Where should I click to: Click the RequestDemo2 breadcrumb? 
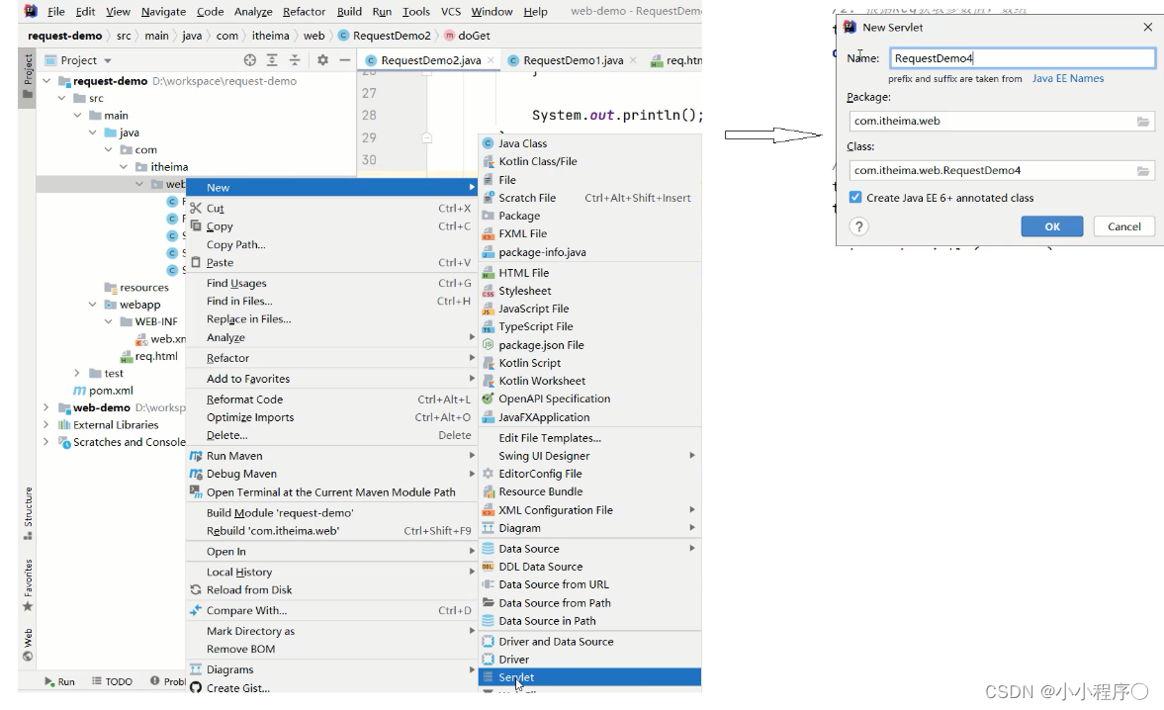tap(385, 35)
